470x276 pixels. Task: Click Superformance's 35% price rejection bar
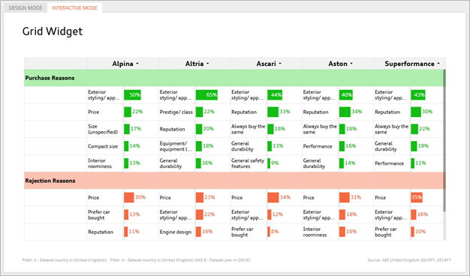(x=417, y=197)
